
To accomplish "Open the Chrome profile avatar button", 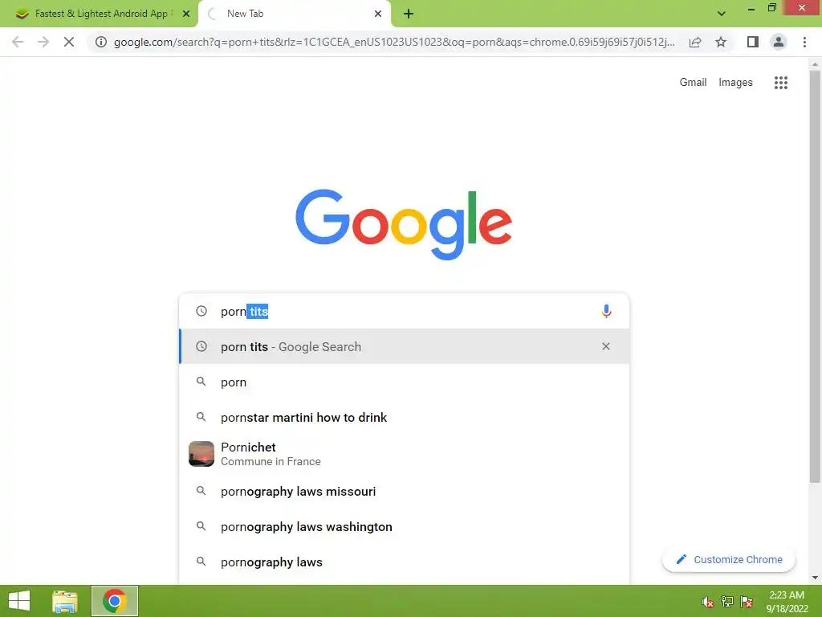I will [x=779, y=42].
